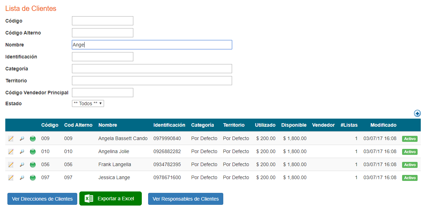Image resolution: width=425 pixels, height=208 pixels.
Task: Open the magnifier view icon for client 010
Action: (x=22, y=152)
